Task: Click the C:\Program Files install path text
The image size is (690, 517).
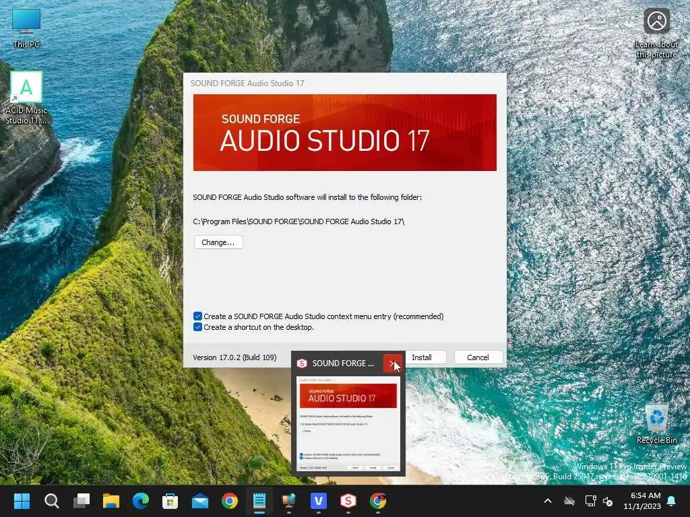Action: click(x=299, y=221)
